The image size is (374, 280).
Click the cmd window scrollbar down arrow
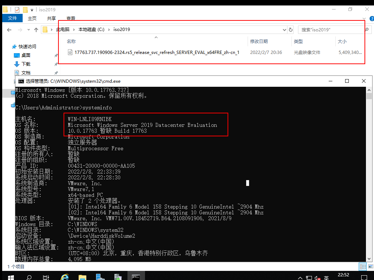click(x=369, y=259)
